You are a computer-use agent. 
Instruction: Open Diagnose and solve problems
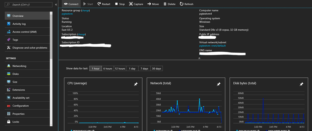[27, 48]
